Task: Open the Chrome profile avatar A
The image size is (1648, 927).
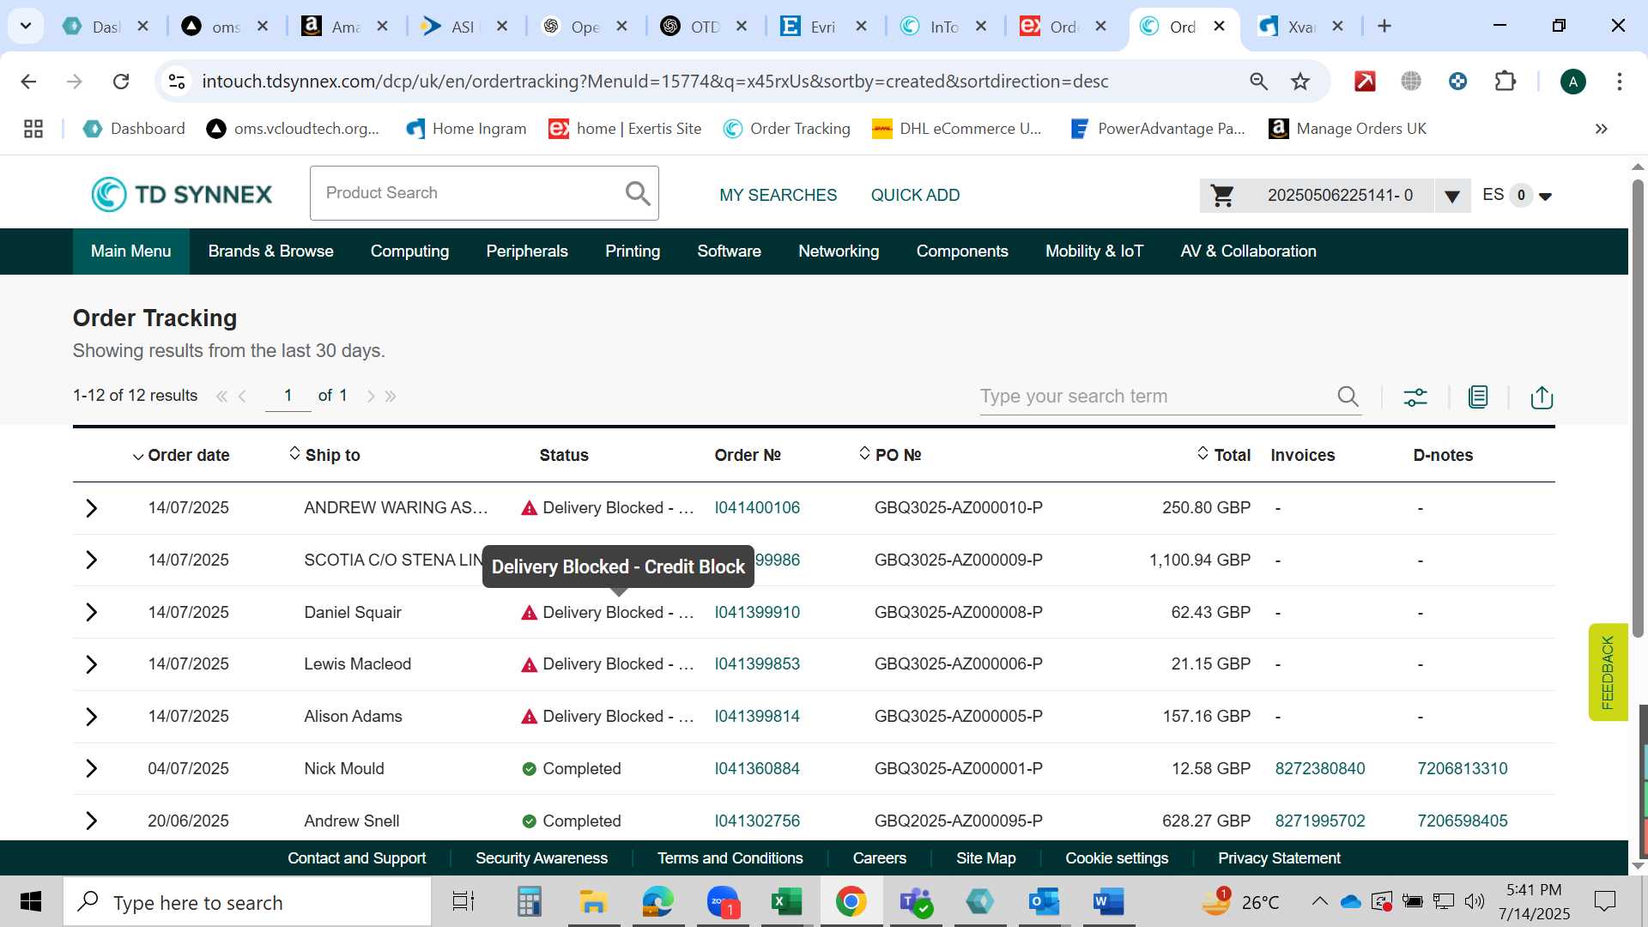Action: [x=1572, y=82]
